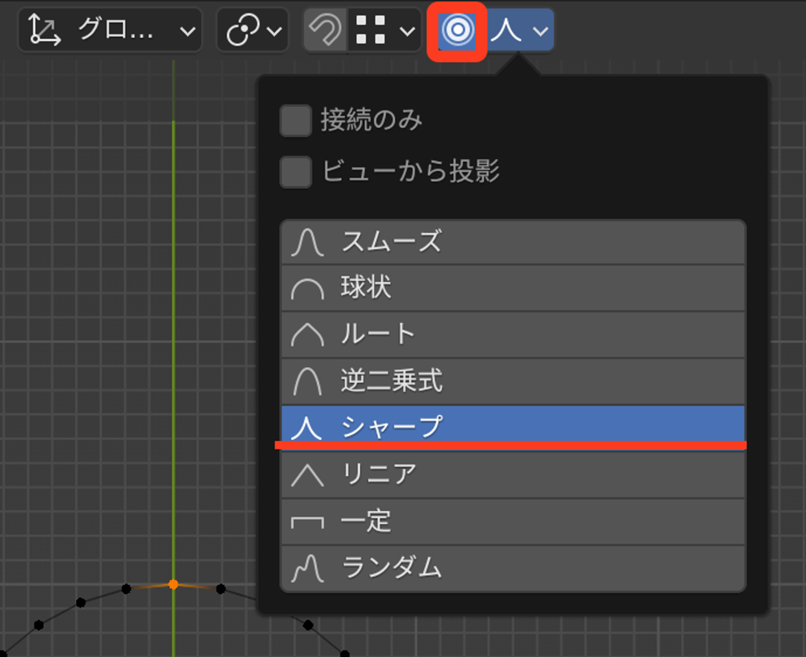Click the transform orientation axes icon

[x=44, y=30]
